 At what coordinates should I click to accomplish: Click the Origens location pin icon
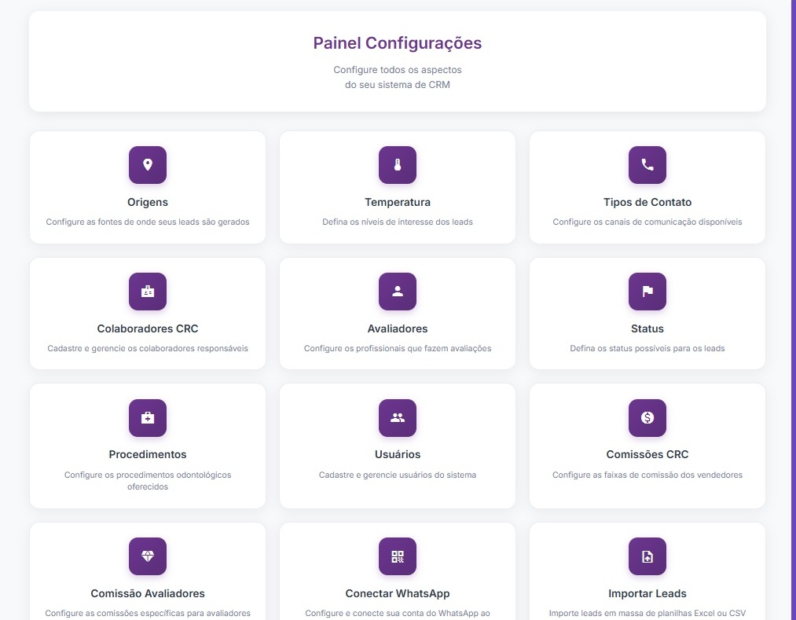pyautogui.click(x=148, y=165)
